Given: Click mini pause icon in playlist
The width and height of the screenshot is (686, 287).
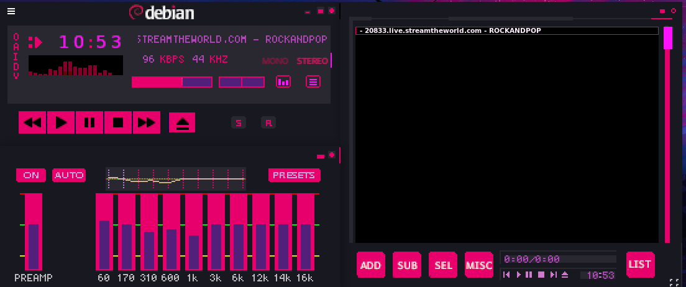Looking at the screenshot, I should point(529,275).
